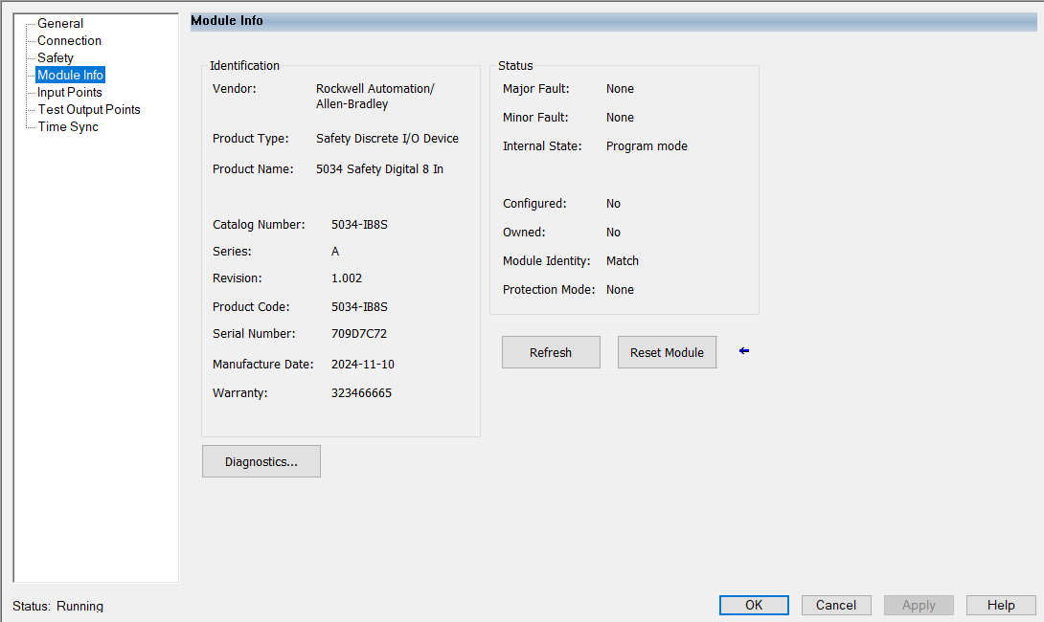Click the Configured label
This screenshot has height=622, width=1044.
point(534,204)
